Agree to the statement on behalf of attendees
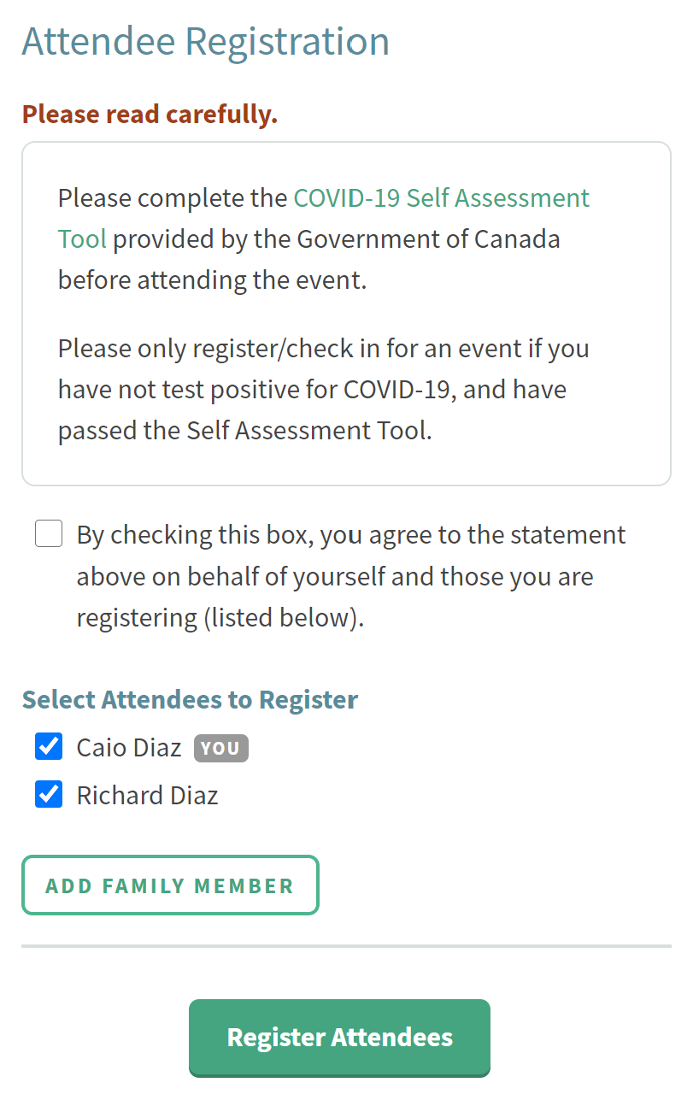The width and height of the screenshot is (699, 1106). click(48, 532)
